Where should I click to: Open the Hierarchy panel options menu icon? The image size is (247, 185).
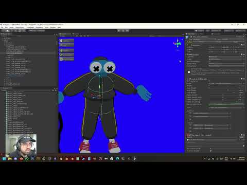57,34
